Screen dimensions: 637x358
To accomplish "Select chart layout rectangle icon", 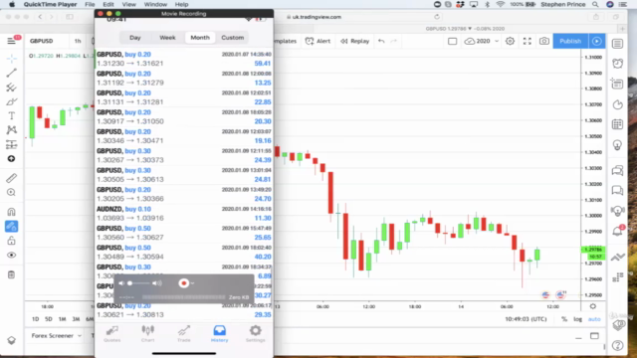I will [x=452, y=41].
